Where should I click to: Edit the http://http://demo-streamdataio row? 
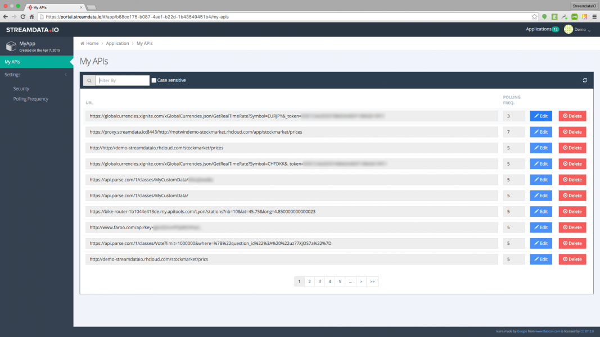(541, 148)
